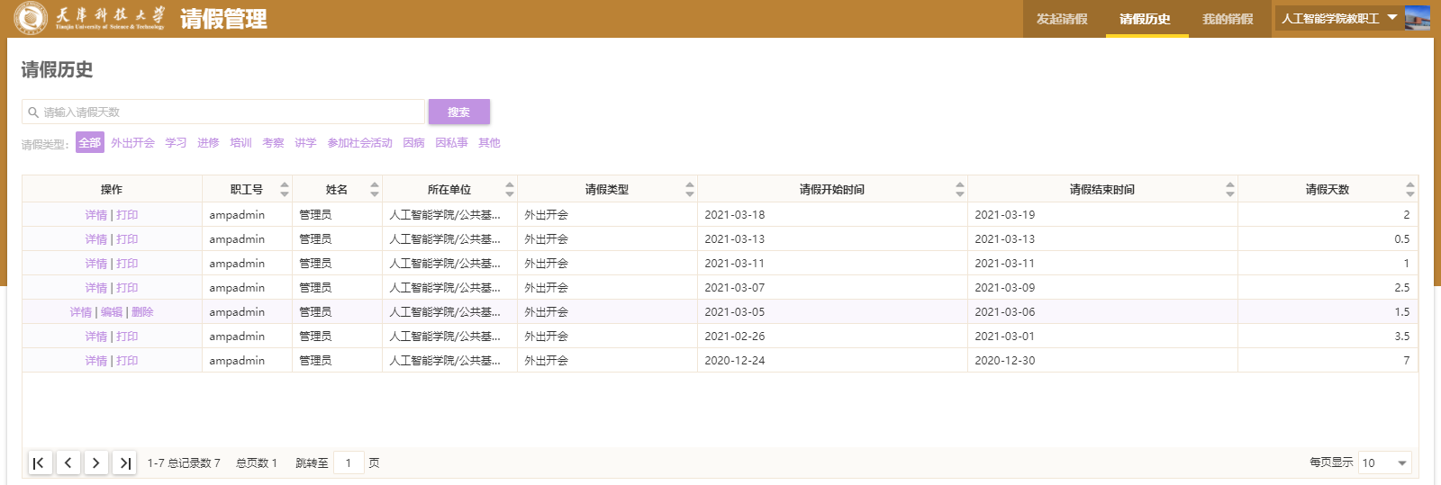This screenshot has width=1441, height=485.
Task: Go to the next page
Action: (95, 463)
